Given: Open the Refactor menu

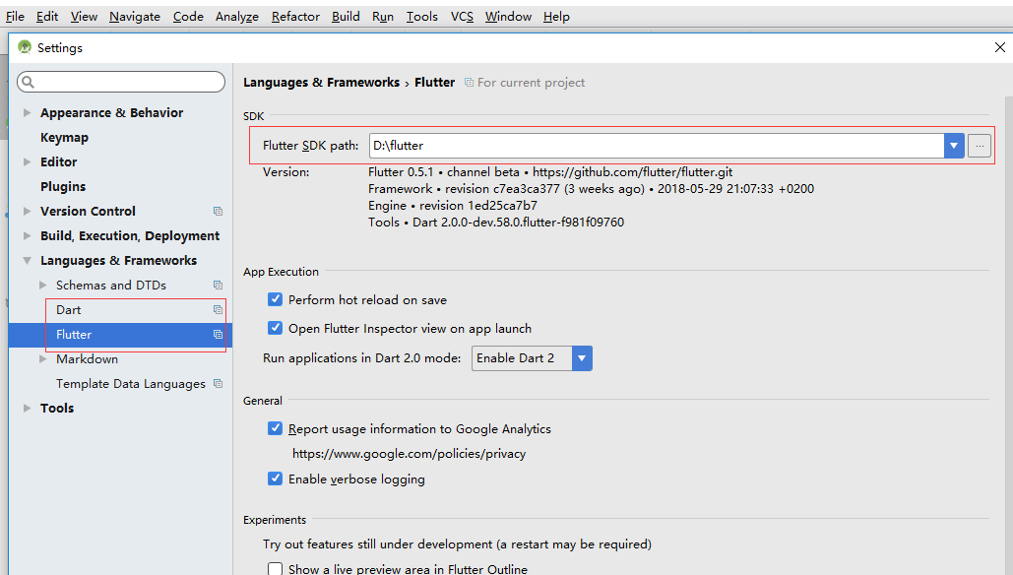Looking at the screenshot, I should click(295, 16).
